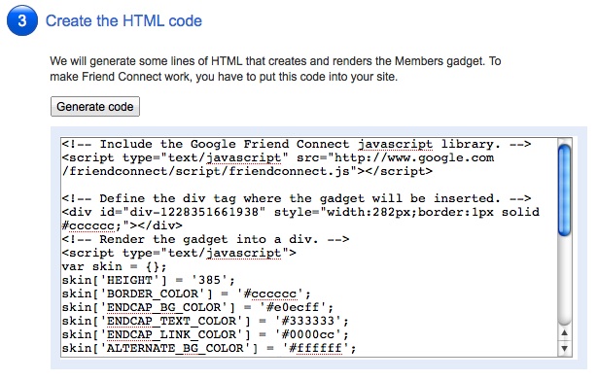Image resolution: width=598 pixels, height=380 pixels.
Task: Click the Render the gadget comment line
Action: pyautogui.click(x=205, y=239)
